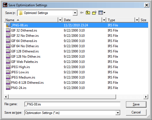
Task: Select the file GIF 64 No Dither.irs
Action: tap(25, 46)
